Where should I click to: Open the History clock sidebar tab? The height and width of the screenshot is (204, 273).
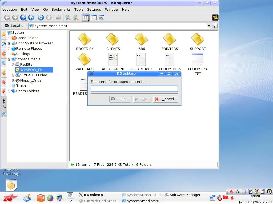tap(4, 44)
